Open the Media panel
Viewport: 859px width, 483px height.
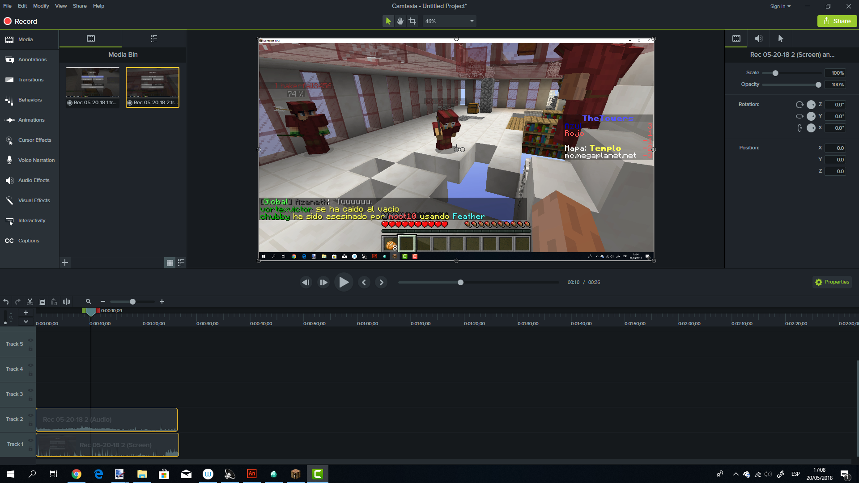point(29,39)
